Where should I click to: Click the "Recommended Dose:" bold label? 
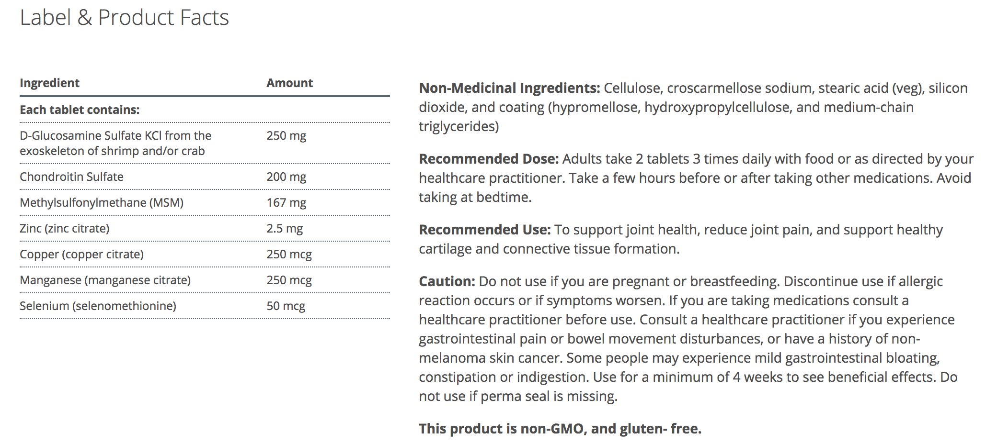point(489,159)
